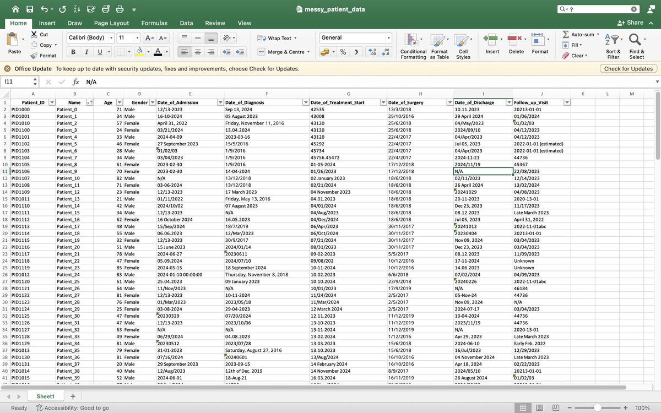
Task: Switch to the Formulas tab
Action: [x=154, y=23]
